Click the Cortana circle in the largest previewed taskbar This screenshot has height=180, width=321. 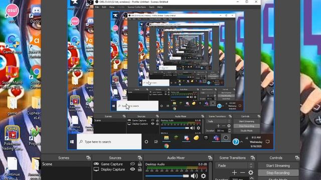pyautogui.click(x=146, y=141)
